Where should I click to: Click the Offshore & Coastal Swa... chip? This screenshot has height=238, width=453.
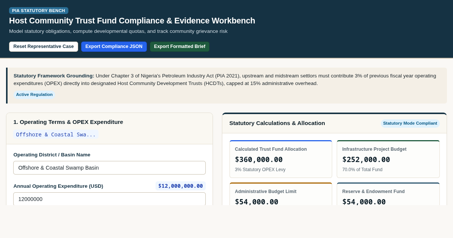(56, 134)
